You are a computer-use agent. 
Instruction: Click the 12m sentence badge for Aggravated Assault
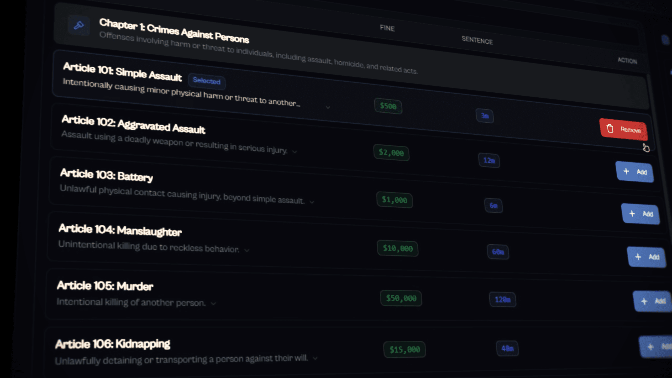[489, 161]
